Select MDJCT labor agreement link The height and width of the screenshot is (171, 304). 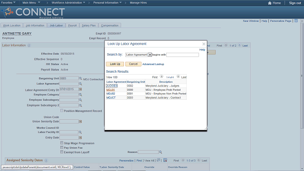111,98
